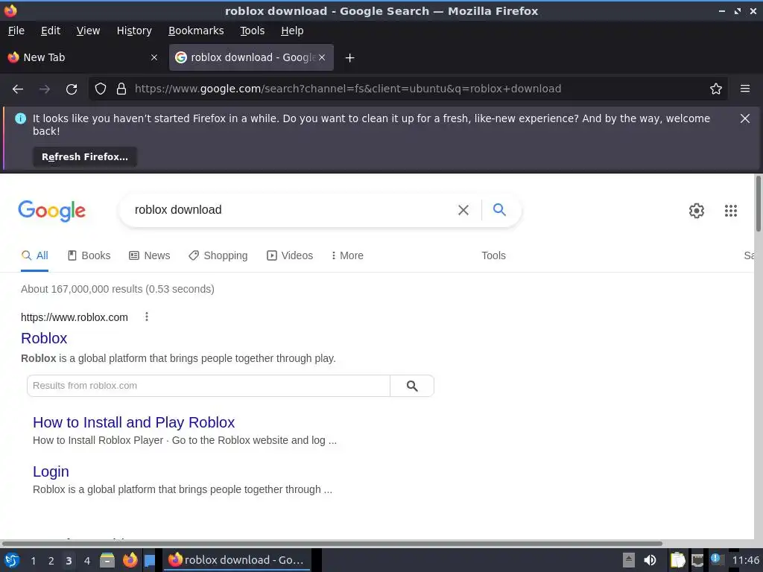The width and height of the screenshot is (763, 572).
Task: Close the New Tab tab
Action: point(154,57)
